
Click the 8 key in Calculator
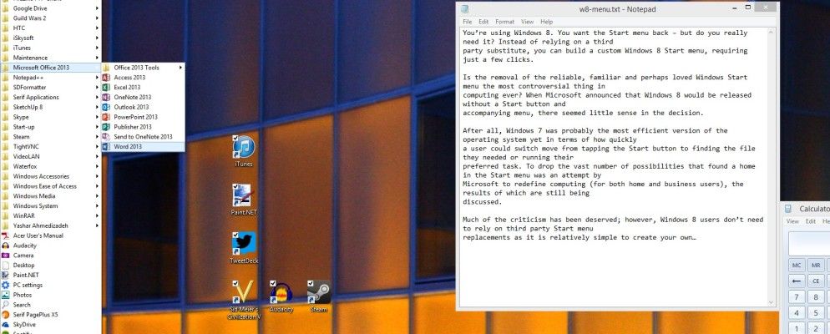816,297
